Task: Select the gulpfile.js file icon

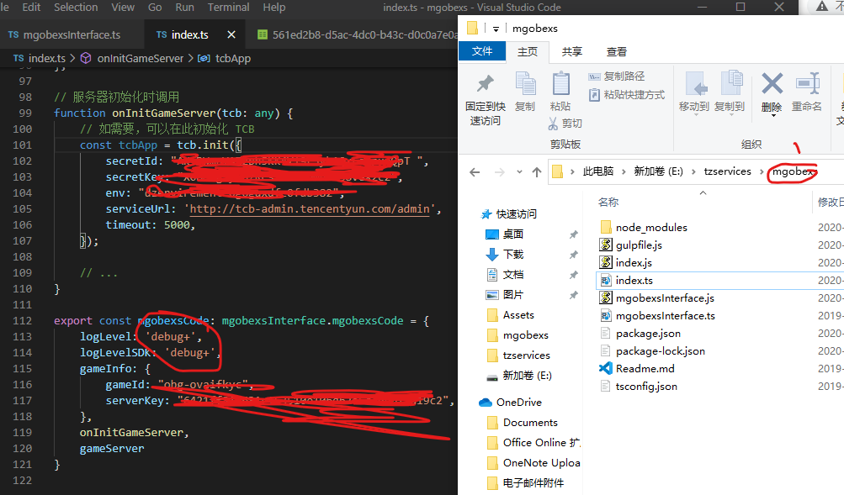Action: [x=606, y=245]
